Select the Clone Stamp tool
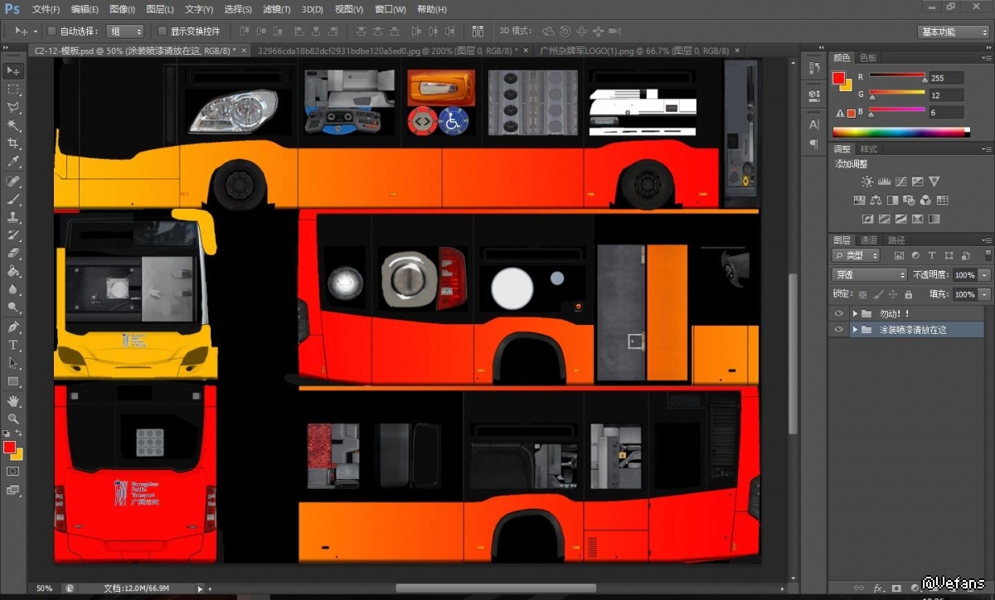The image size is (995, 600). [x=13, y=217]
